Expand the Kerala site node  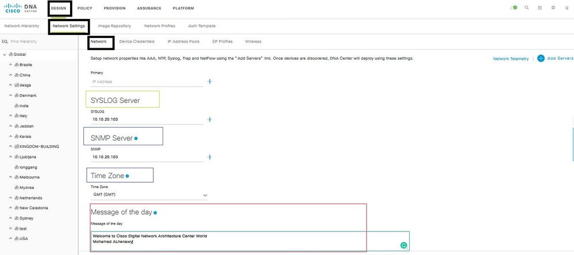tap(10, 136)
